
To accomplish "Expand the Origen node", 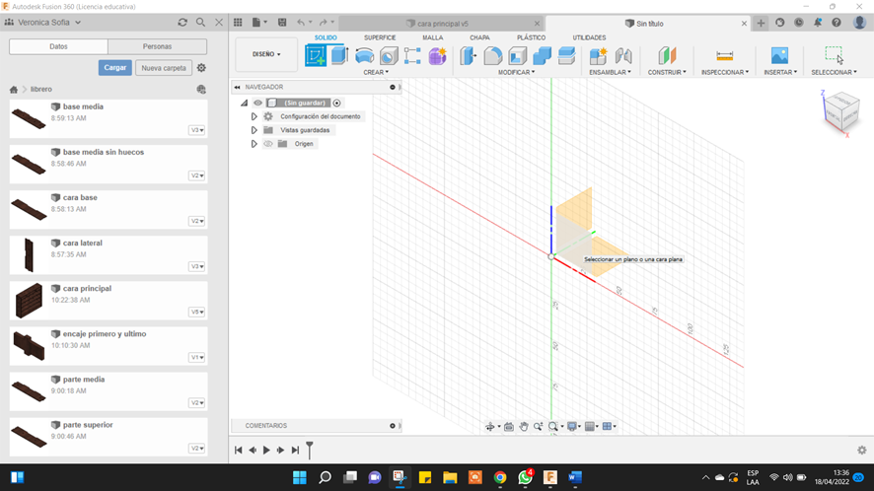I will click(254, 144).
